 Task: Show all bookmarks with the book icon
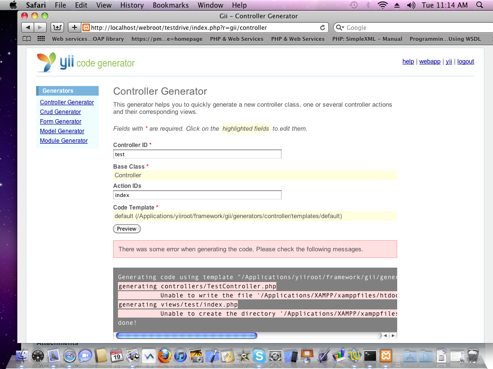[x=27, y=39]
